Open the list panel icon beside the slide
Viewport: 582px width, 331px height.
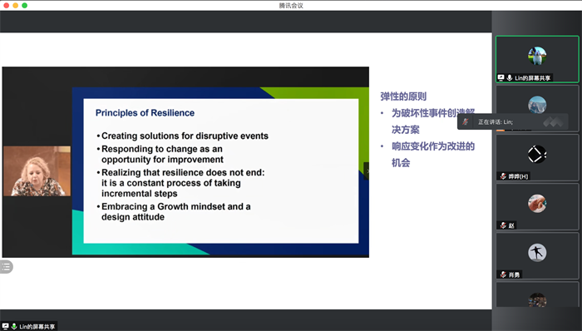(6, 266)
